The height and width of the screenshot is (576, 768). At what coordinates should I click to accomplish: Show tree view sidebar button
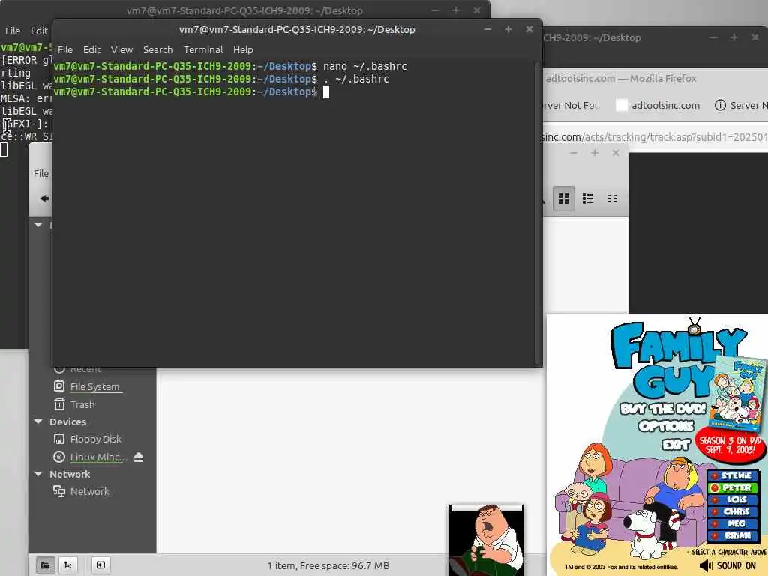coord(68,565)
